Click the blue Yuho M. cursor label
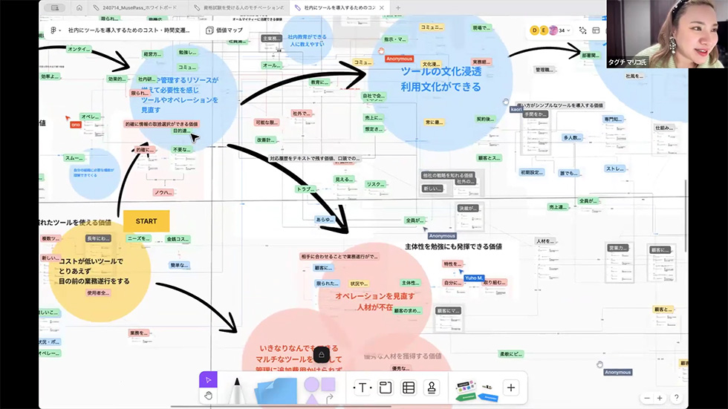The width and height of the screenshot is (728, 409). point(473,278)
